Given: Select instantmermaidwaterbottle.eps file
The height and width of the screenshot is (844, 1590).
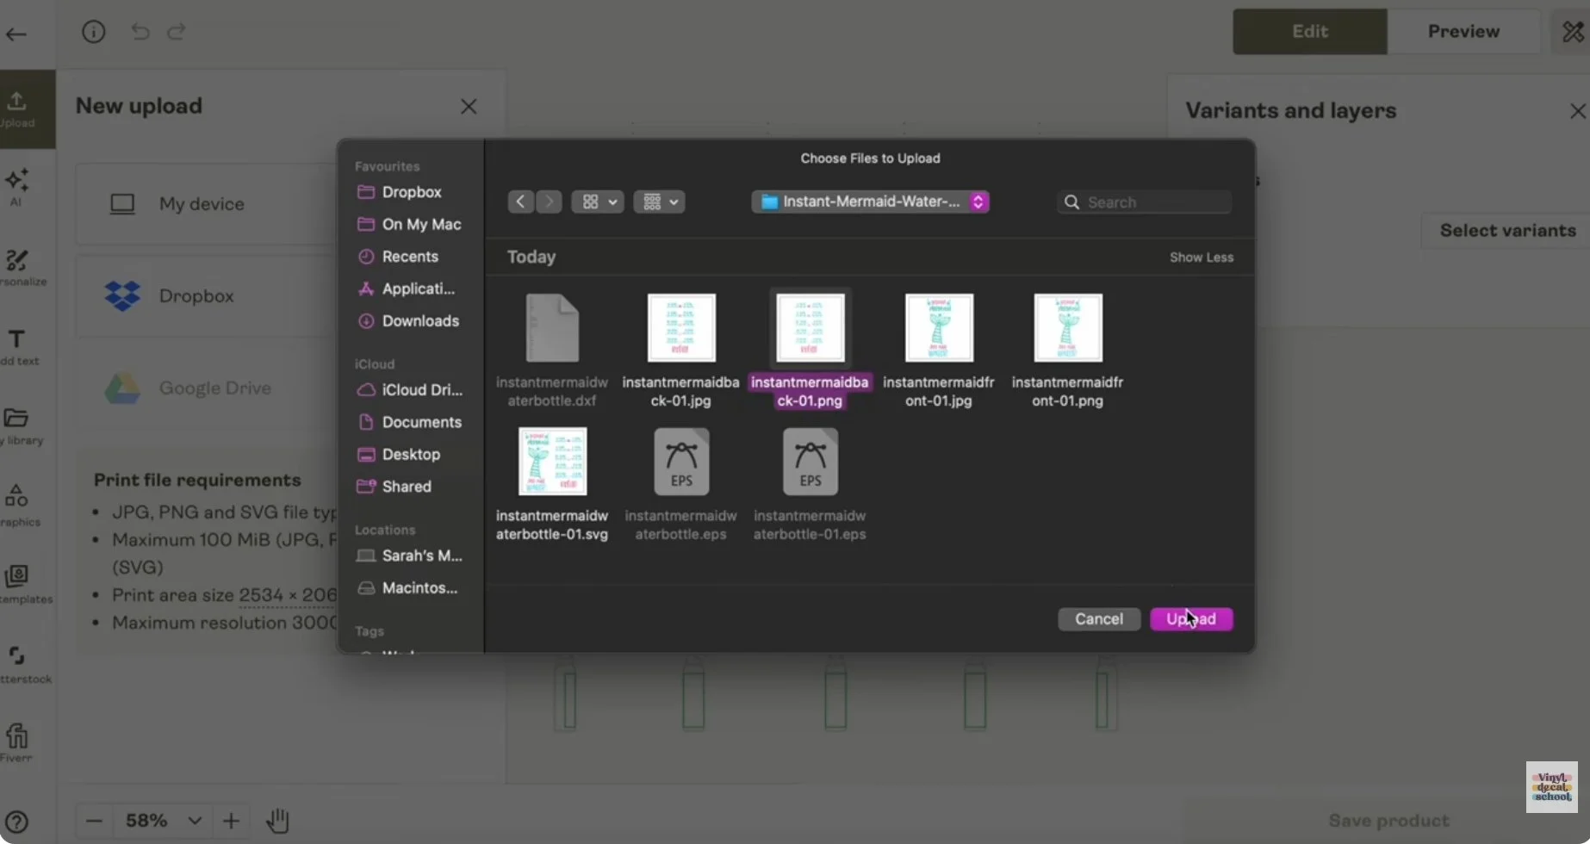Looking at the screenshot, I should click(680, 484).
